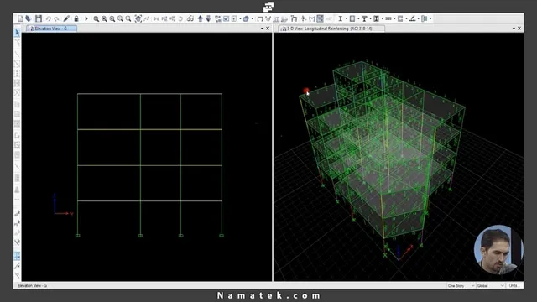Click the Run Analysis play arrow icon

point(86,18)
